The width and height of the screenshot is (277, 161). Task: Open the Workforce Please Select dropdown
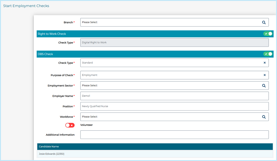pos(174,117)
